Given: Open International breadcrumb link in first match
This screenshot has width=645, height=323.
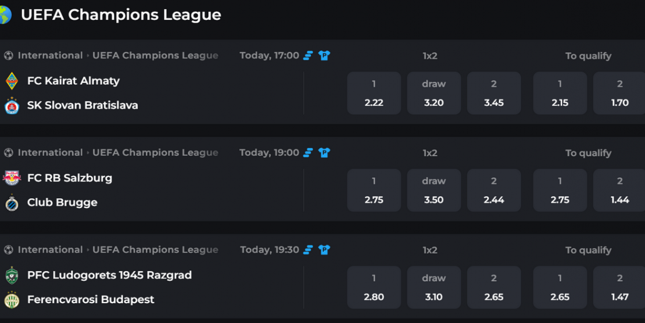Looking at the screenshot, I should [x=50, y=56].
